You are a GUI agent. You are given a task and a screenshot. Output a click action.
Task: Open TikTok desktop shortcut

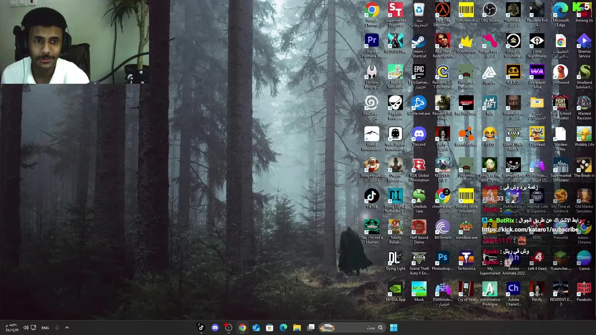pyautogui.click(x=372, y=199)
